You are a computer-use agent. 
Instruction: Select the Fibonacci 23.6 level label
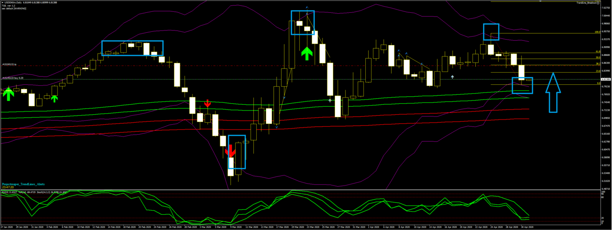pyautogui.click(x=598, y=71)
